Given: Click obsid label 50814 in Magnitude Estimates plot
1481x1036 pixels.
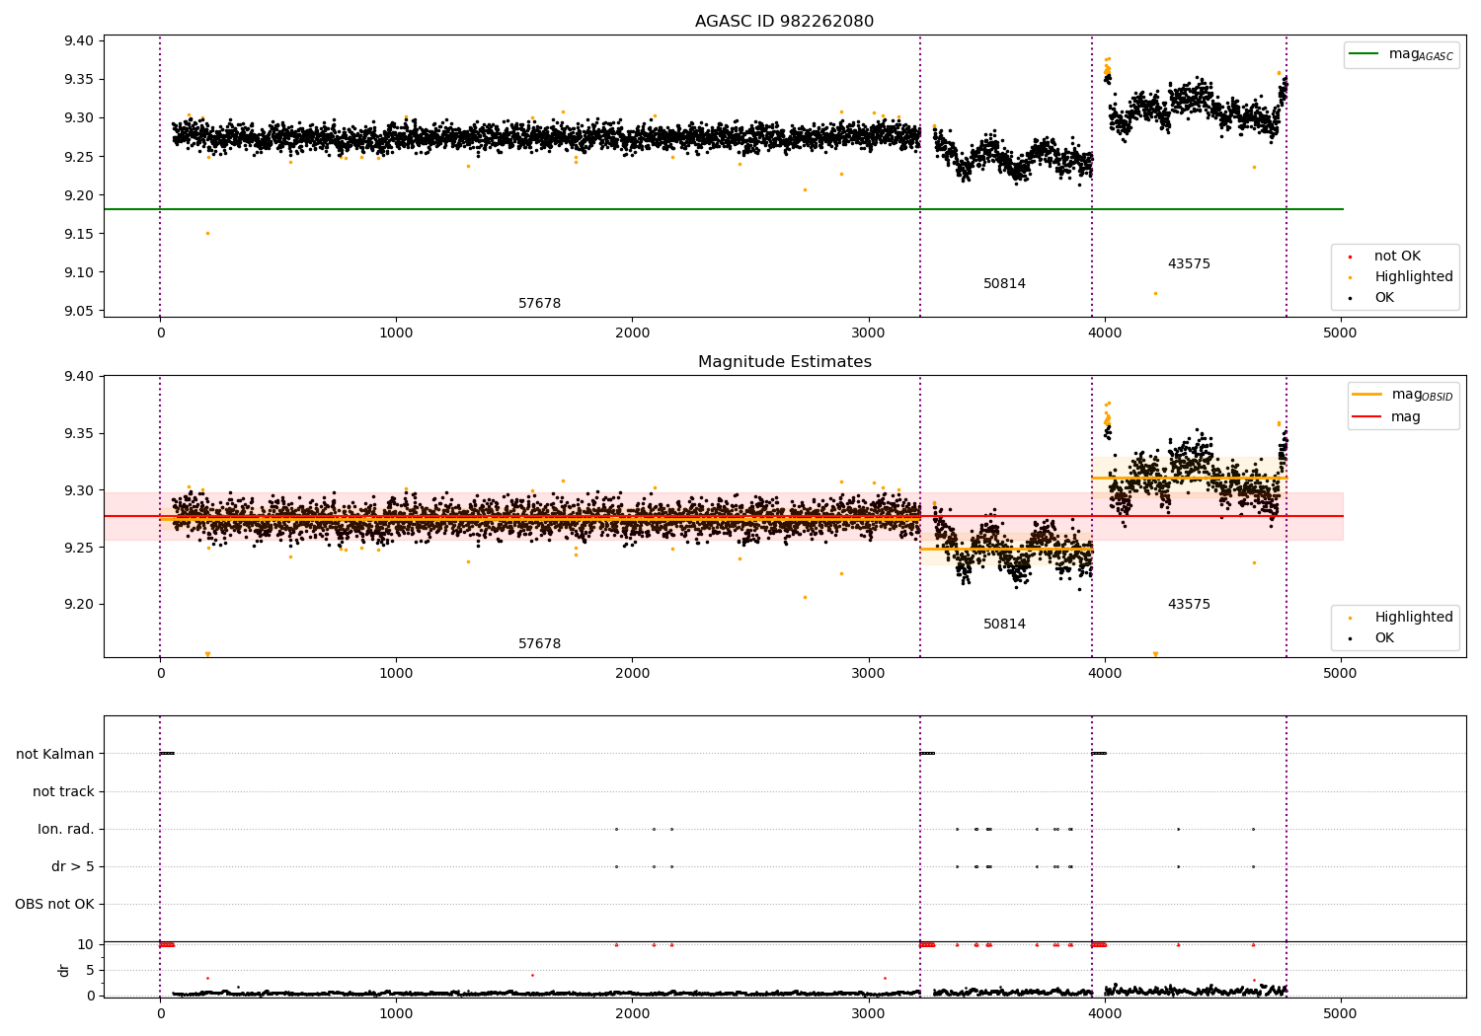Looking at the screenshot, I should tap(1004, 625).
